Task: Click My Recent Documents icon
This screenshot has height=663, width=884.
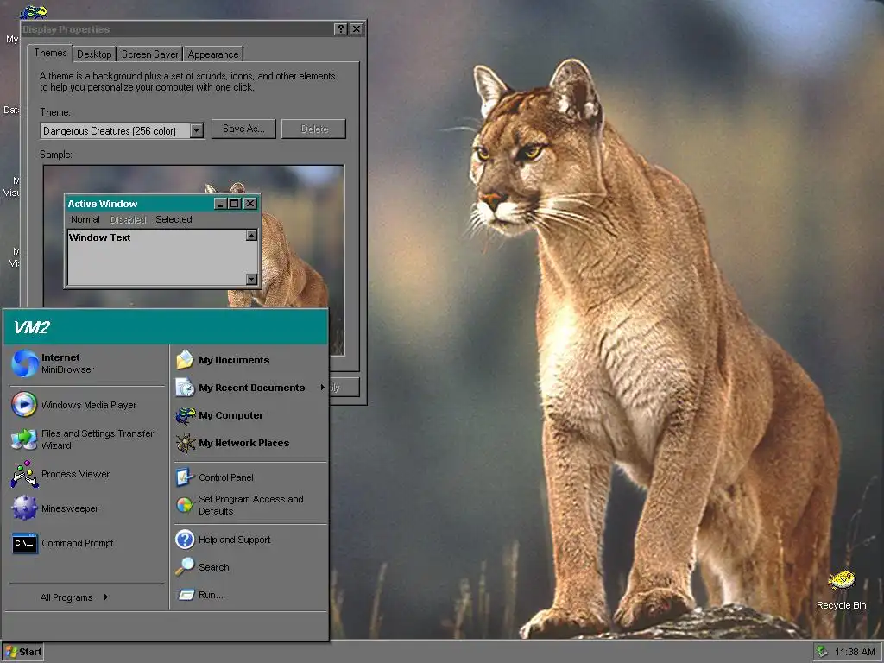Action: click(185, 388)
